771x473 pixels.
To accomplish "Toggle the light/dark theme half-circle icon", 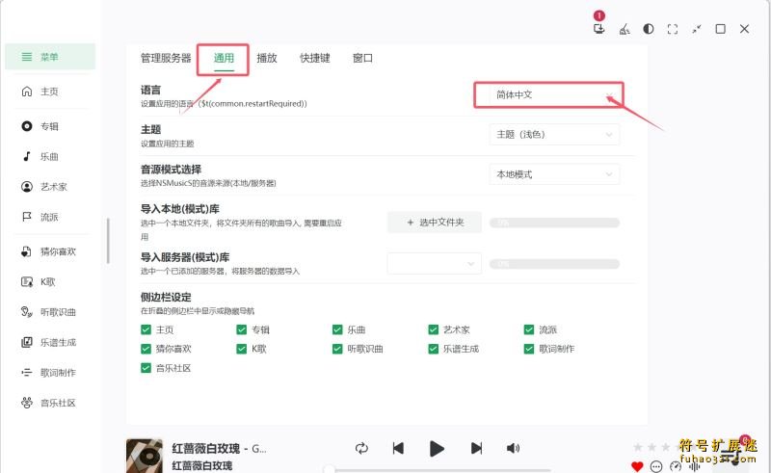I will coord(649,29).
